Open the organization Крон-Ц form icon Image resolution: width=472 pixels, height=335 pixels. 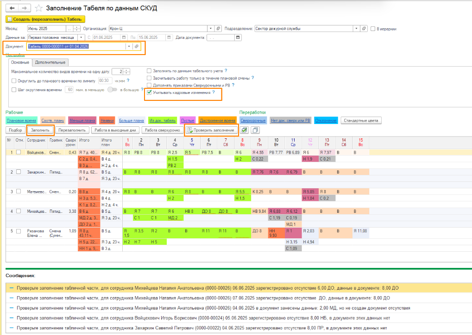click(219, 29)
